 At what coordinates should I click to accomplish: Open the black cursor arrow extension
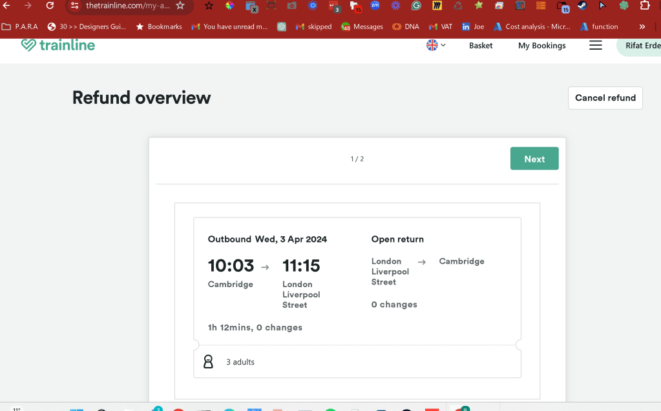point(603,5)
